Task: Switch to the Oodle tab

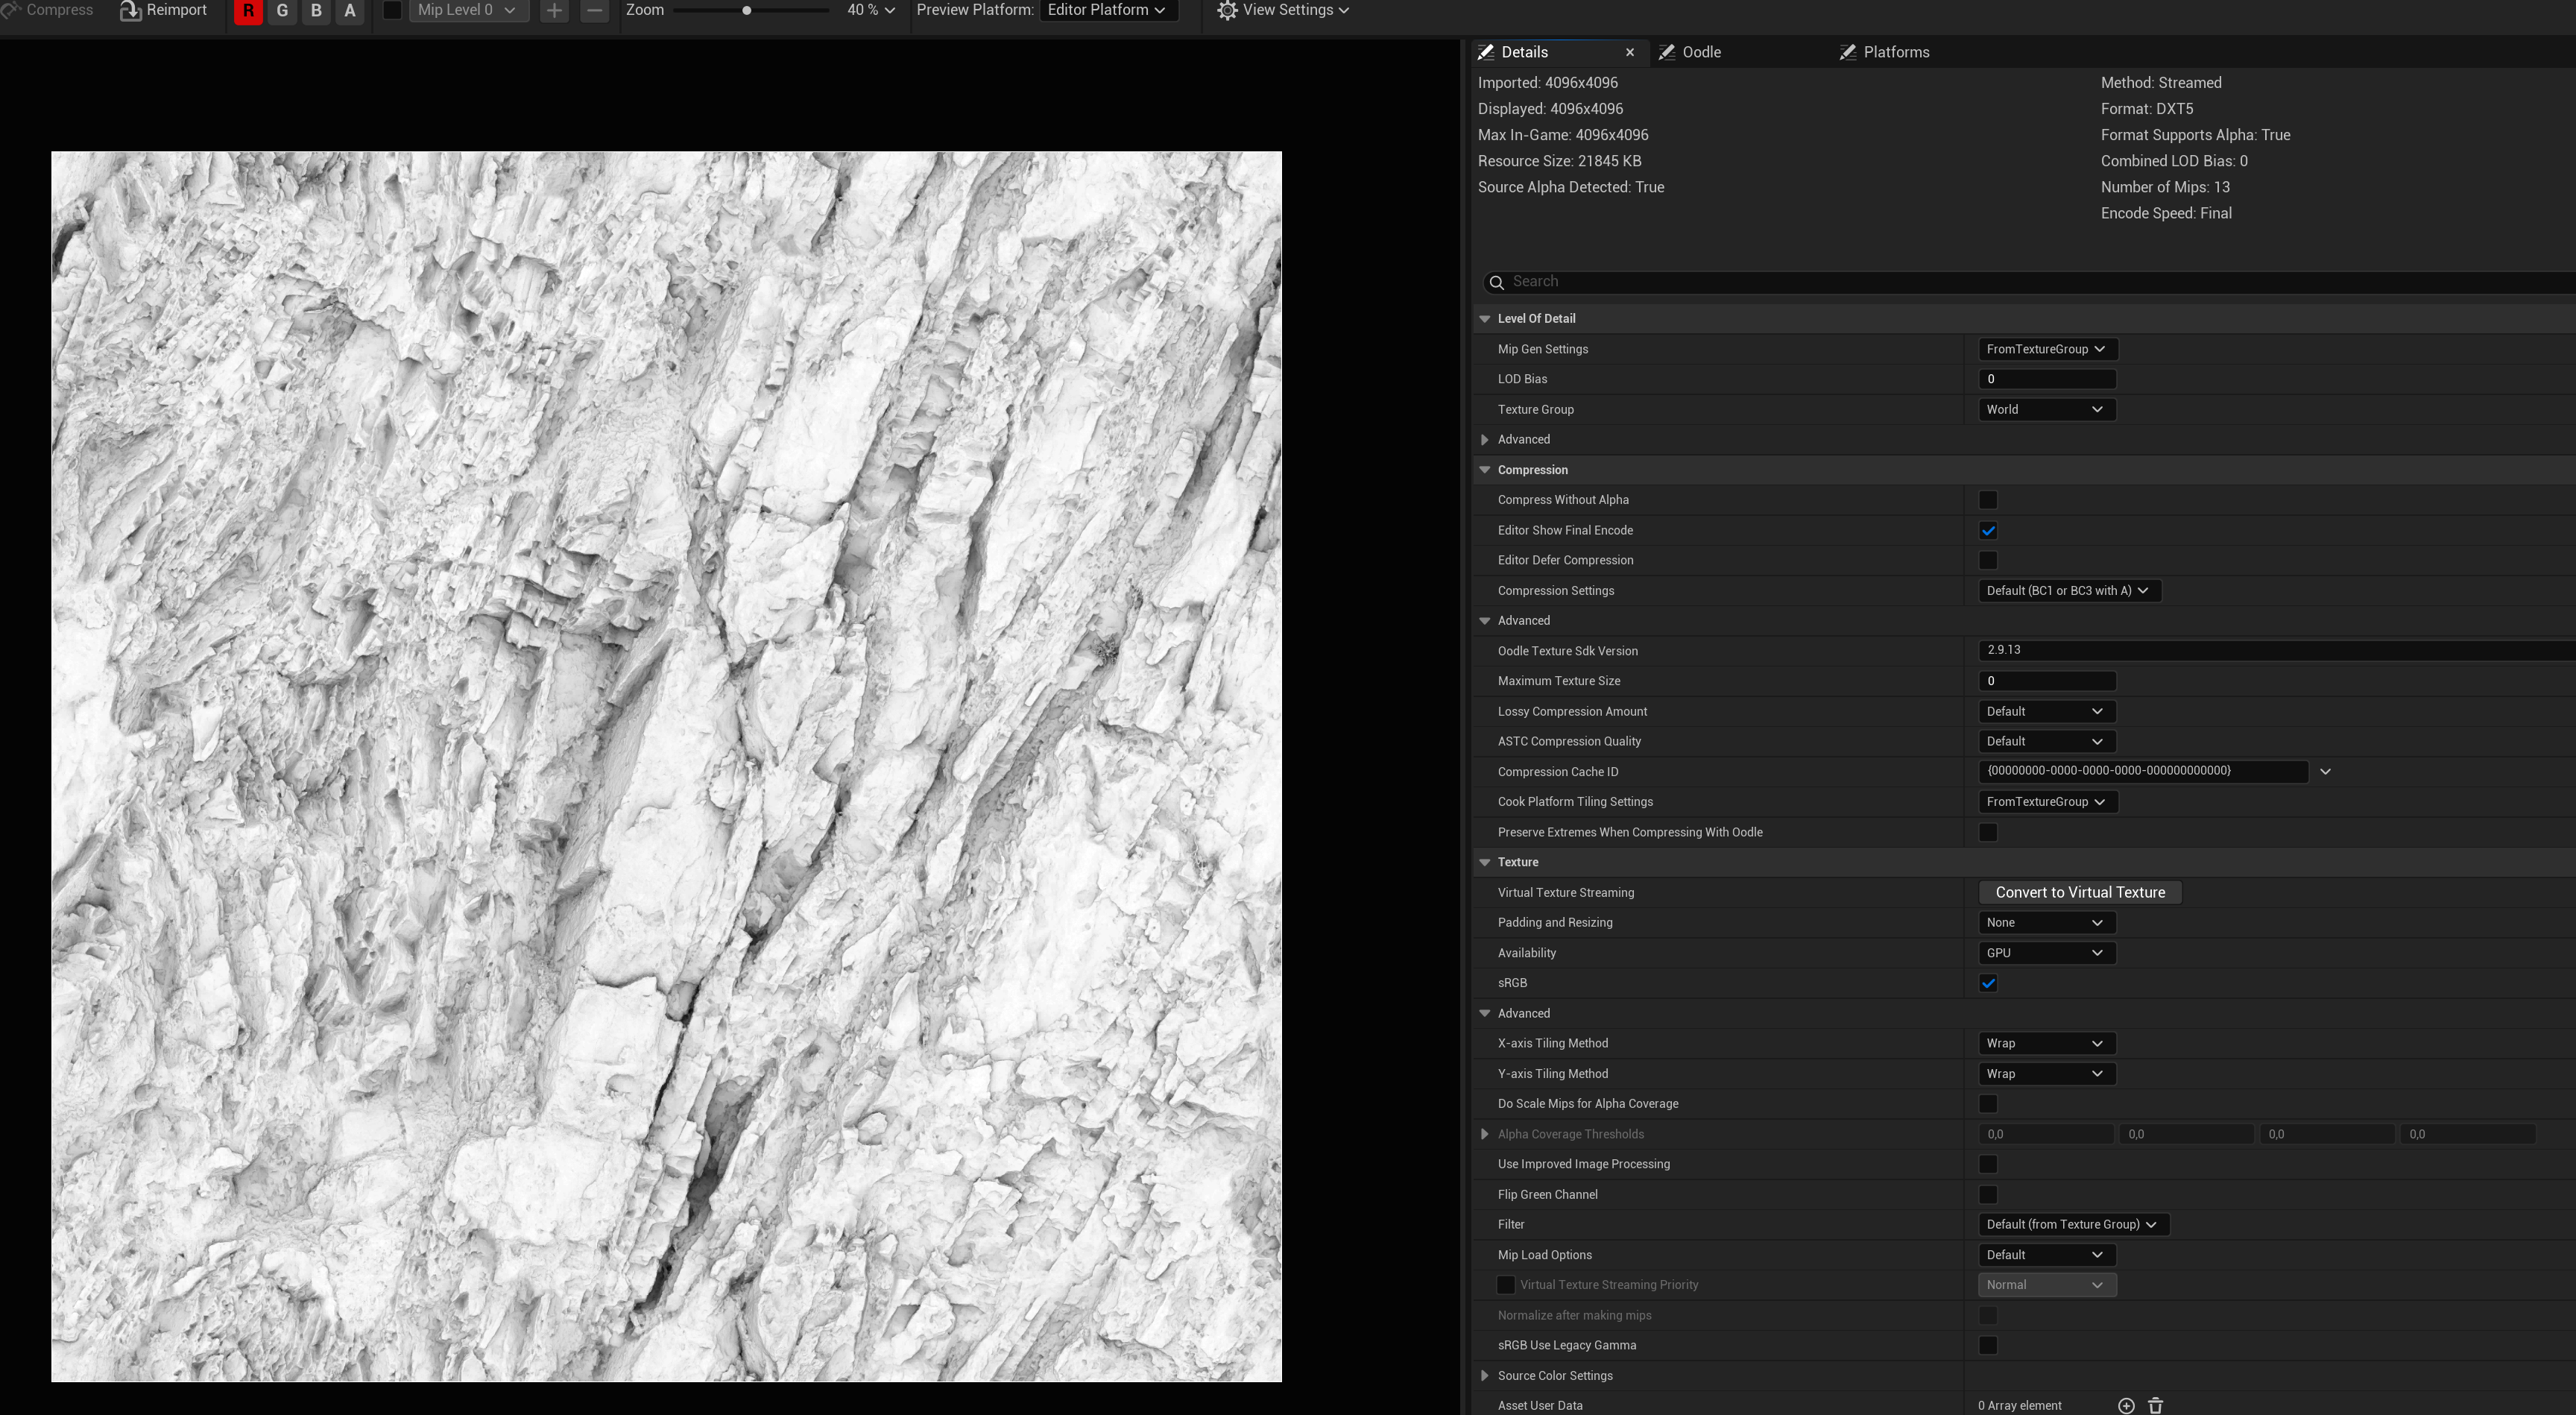Action: 1700,52
